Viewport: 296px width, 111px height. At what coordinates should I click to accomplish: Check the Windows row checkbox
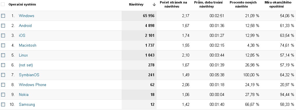[3, 16]
